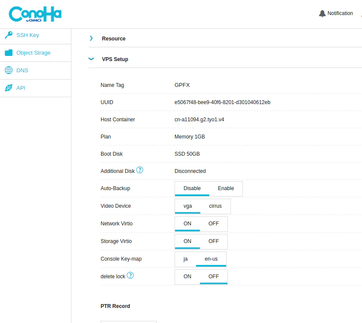The height and width of the screenshot is (323, 362).
Task: Choose ja Console Key-map
Action: (185, 259)
